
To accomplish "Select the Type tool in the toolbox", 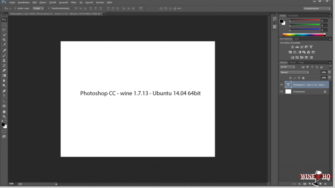I will pyautogui.click(x=4, y=96).
